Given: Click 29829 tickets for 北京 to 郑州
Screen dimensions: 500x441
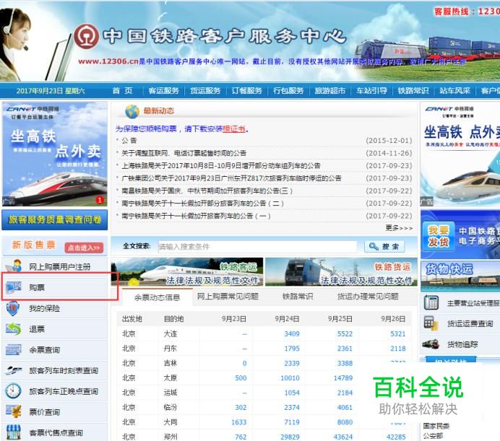Looking at the screenshot, I should (x=290, y=437).
